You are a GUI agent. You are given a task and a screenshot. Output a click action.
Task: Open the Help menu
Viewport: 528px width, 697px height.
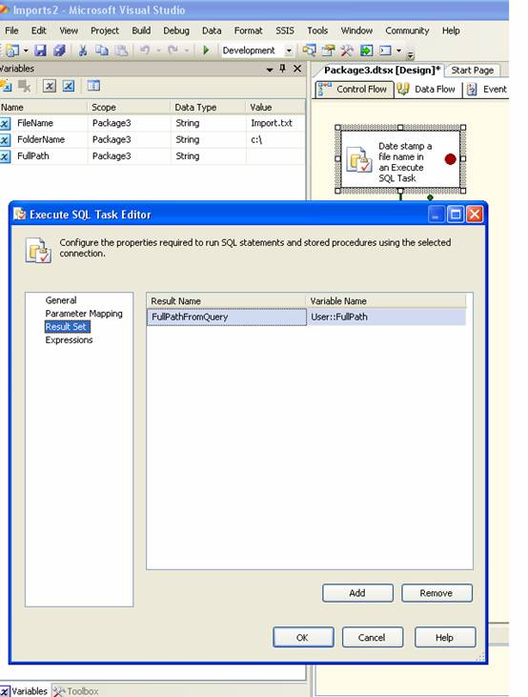tap(451, 31)
